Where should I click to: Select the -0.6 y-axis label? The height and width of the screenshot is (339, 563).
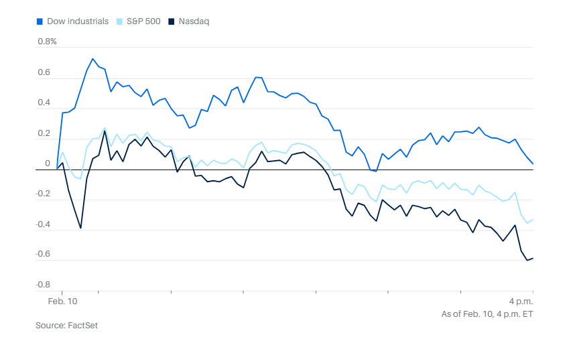pos(42,254)
